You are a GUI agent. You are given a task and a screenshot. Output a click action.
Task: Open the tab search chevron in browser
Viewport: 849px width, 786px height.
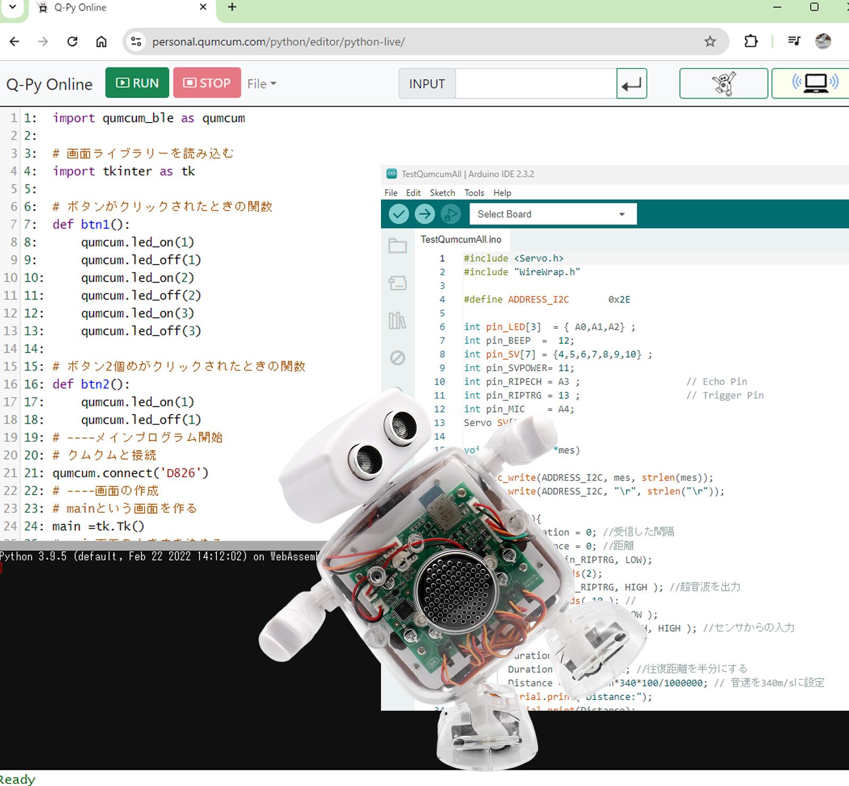13,7
